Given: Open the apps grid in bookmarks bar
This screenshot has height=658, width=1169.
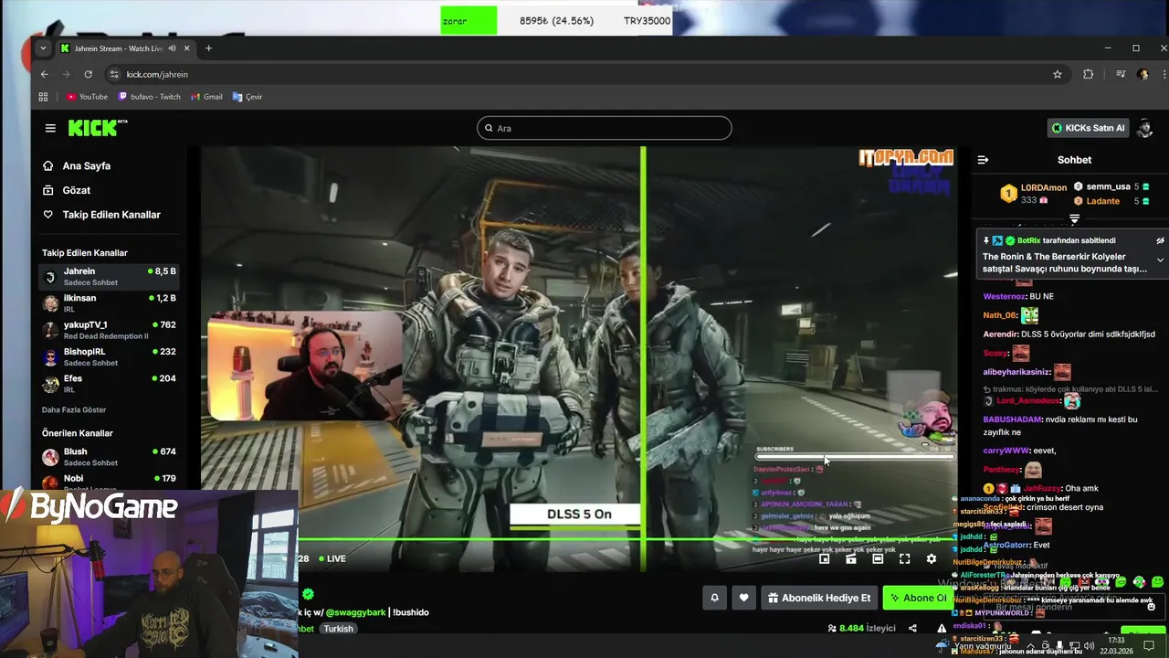Looking at the screenshot, I should point(43,97).
